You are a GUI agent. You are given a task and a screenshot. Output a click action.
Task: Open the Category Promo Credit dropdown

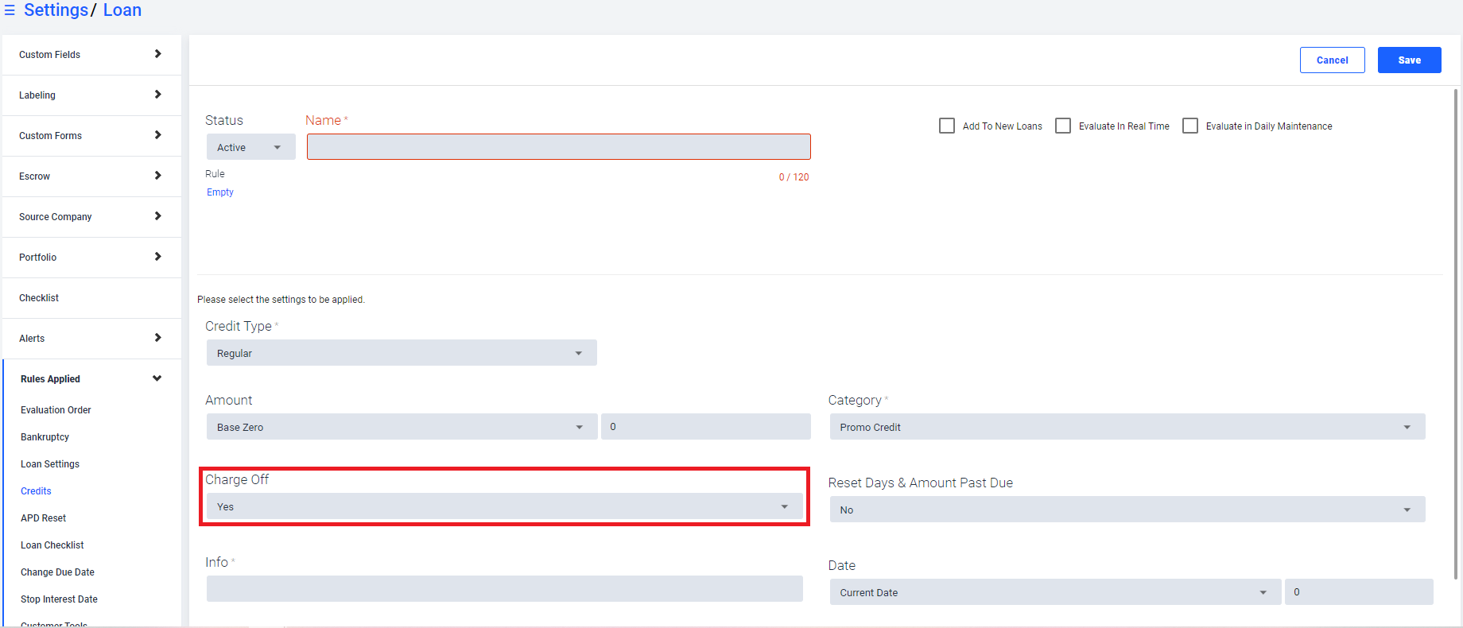(1127, 427)
